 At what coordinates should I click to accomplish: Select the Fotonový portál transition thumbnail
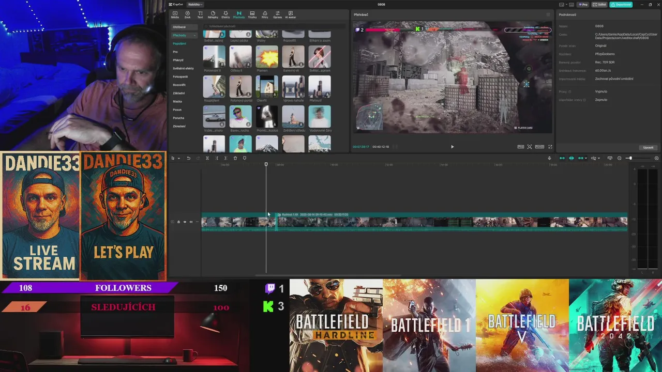[240, 86]
